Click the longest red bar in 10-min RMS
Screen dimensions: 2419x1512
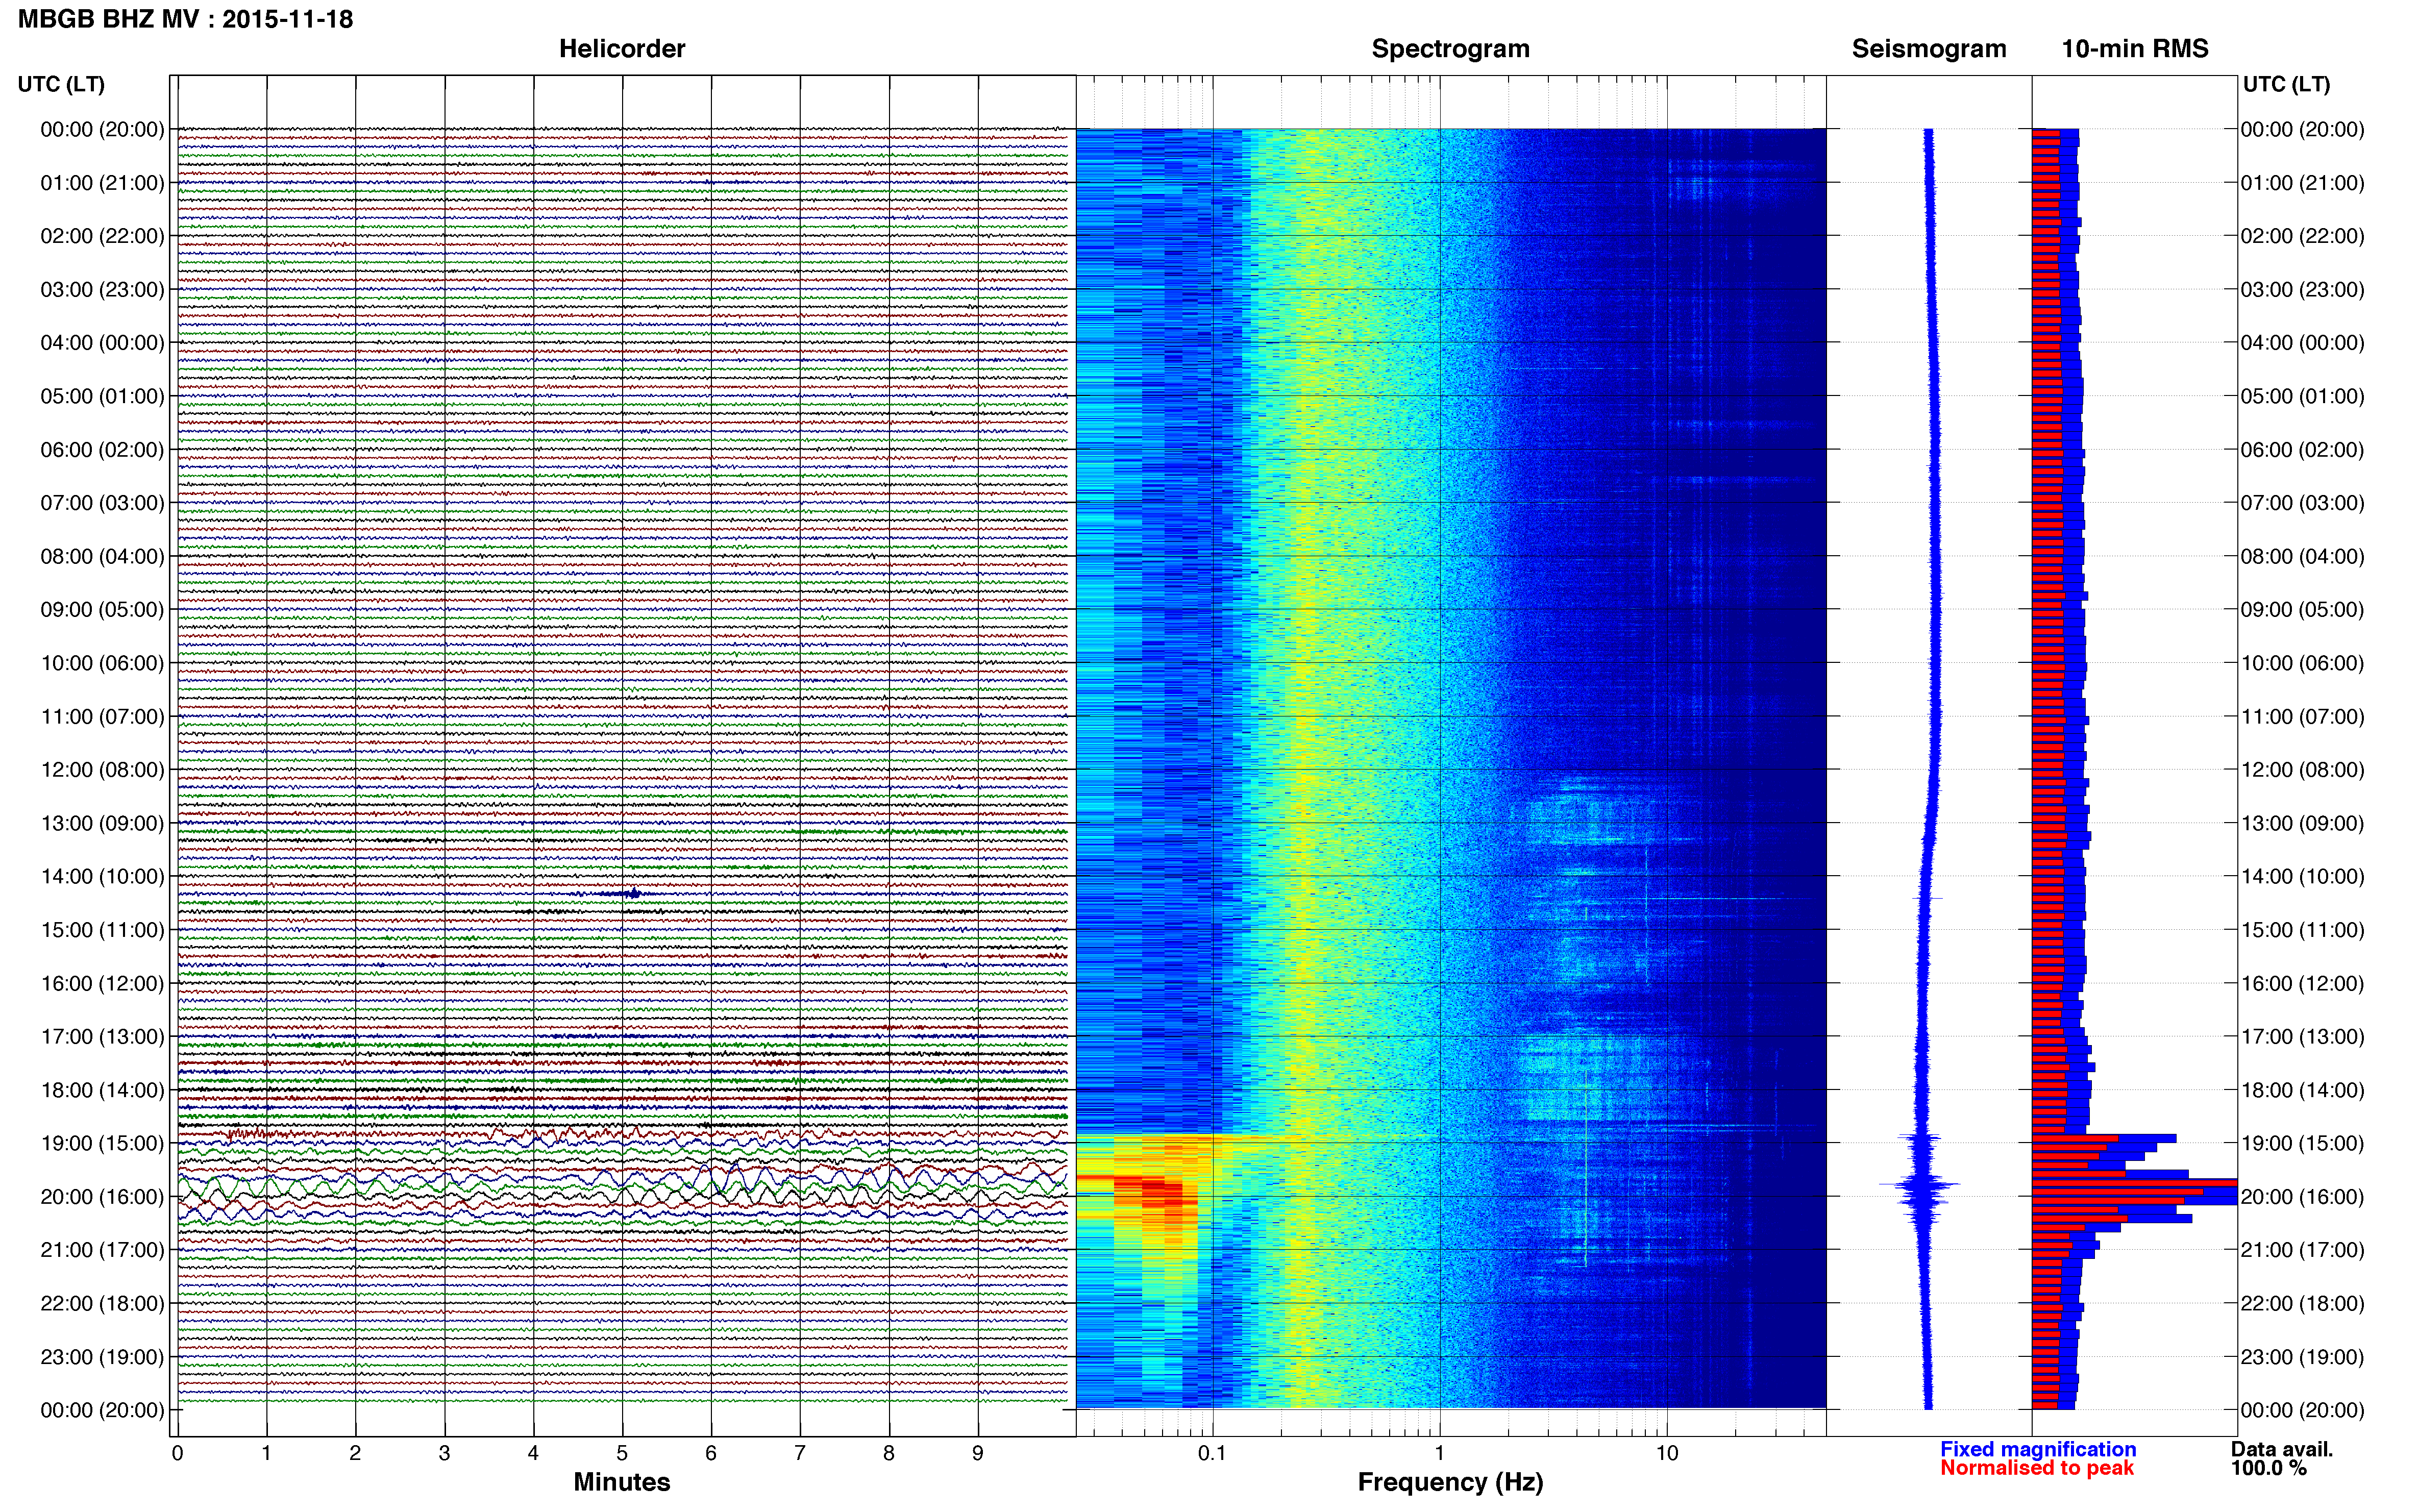(2134, 1183)
